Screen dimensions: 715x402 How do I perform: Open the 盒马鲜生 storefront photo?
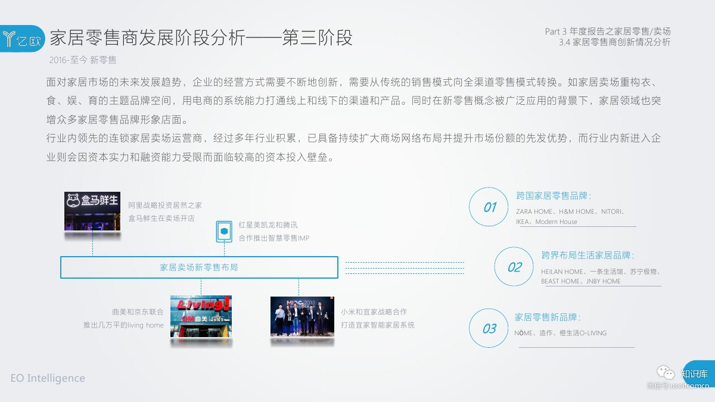tap(92, 211)
